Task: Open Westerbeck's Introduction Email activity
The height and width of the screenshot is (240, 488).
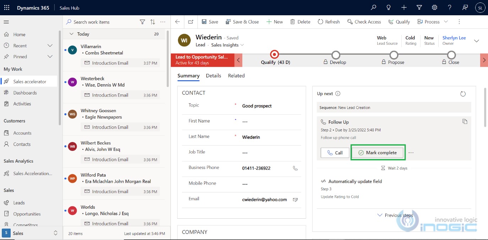Action: coord(120,95)
